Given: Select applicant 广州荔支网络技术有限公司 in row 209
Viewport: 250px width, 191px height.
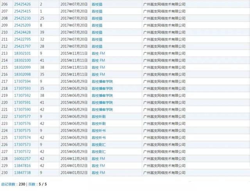Looking at the screenshot, I should [164, 25].
